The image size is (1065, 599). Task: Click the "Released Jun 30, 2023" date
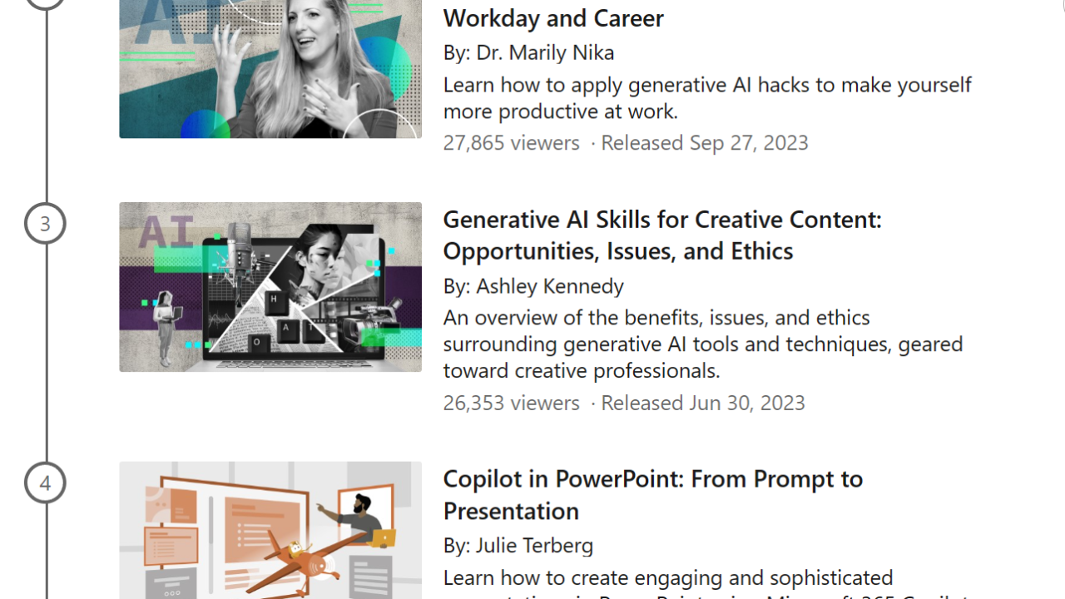pos(702,403)
